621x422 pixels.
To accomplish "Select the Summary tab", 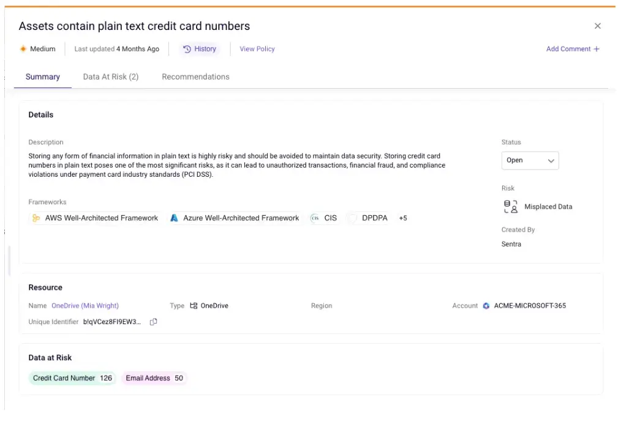I will [x=42, y=76].
